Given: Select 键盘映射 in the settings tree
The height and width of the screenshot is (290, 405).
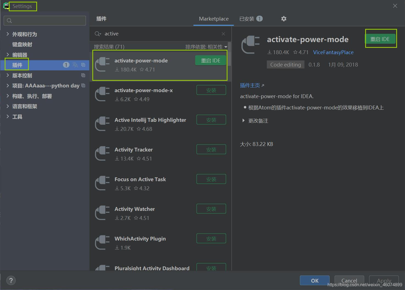Looking at the screenshot, I should (x=22, y=45).
